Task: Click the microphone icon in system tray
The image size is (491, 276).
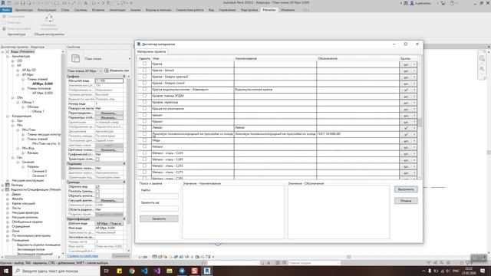Action: click(x=430, y=271)
